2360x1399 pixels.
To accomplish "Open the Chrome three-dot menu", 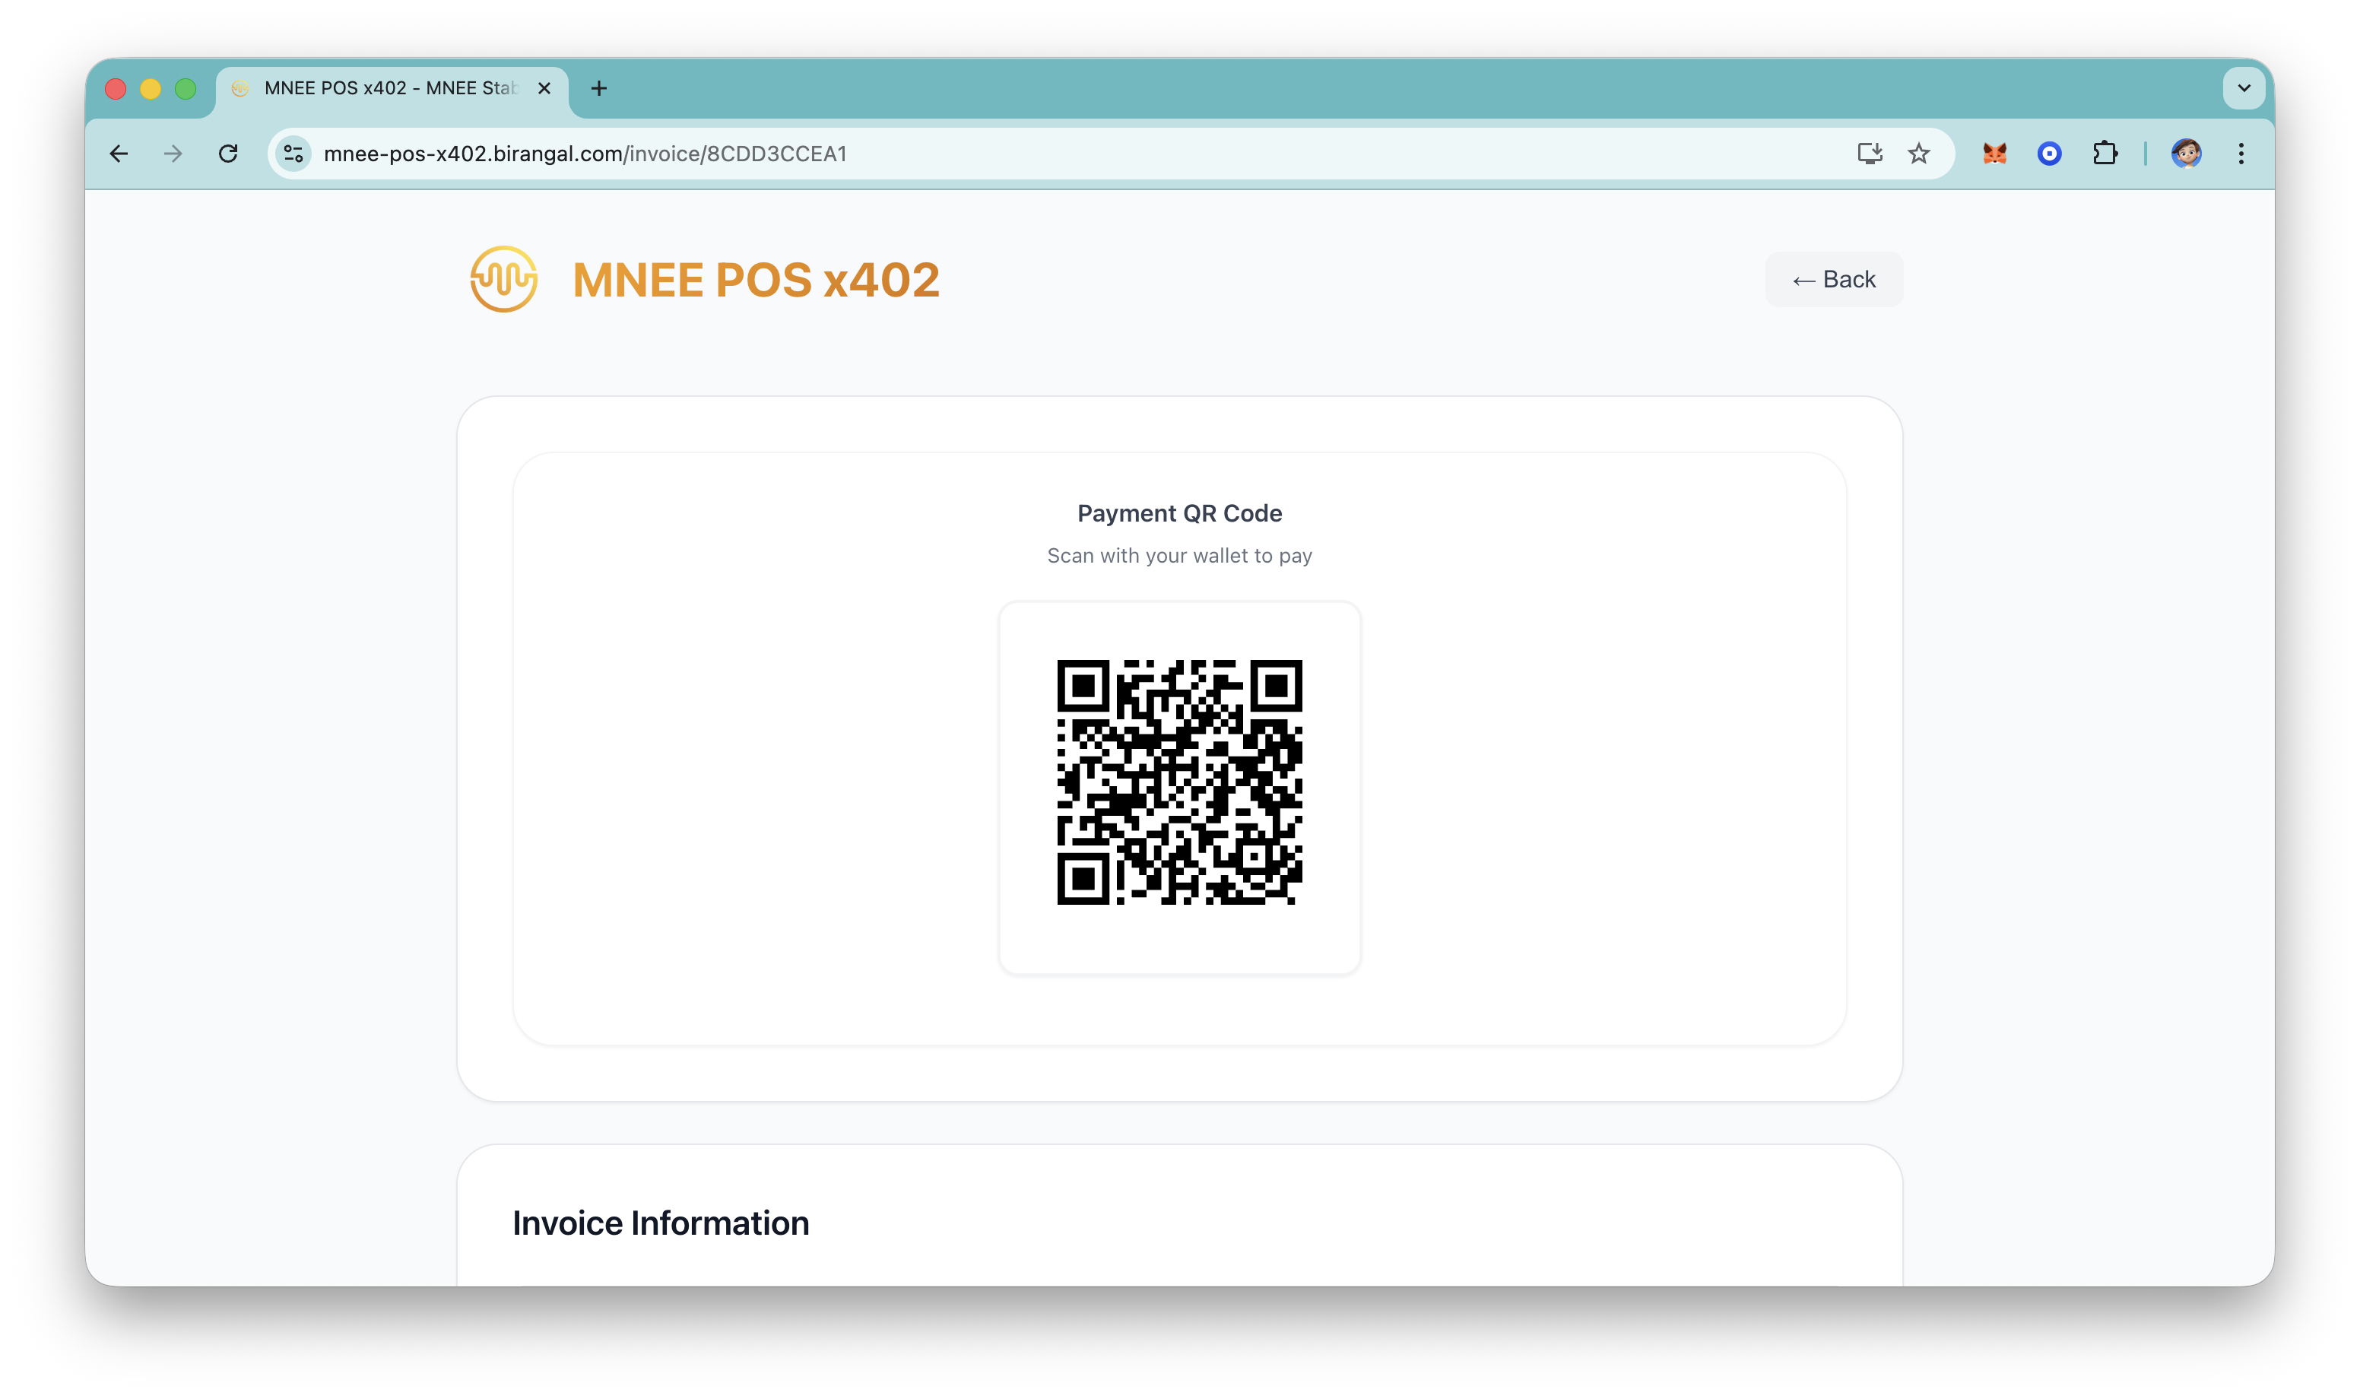I will point(2241,154).
